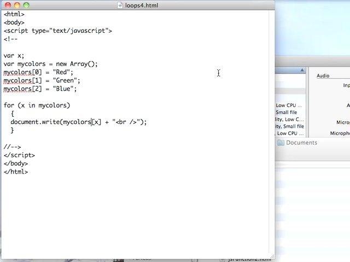Select "lity, Low C..." row in background list
Screen dimensions: 350x262
coord(290,120)
